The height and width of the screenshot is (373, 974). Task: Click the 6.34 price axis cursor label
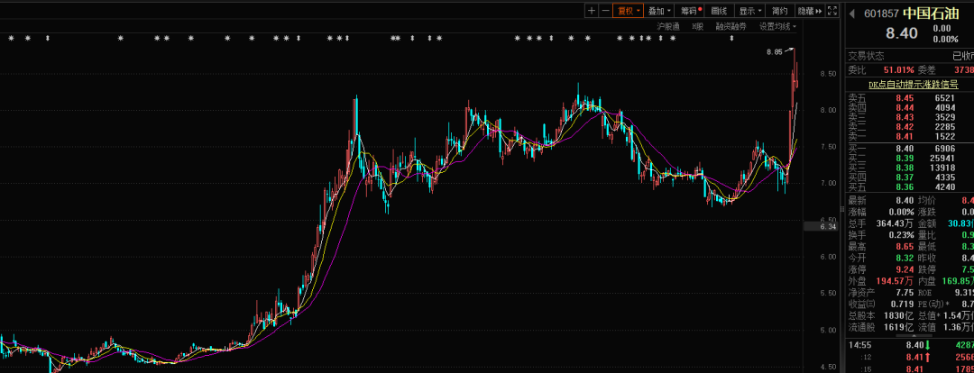[820, 226]
